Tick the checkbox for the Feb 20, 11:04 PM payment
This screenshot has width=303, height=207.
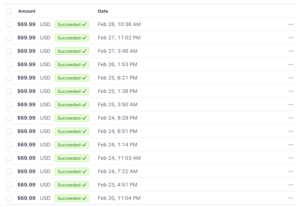coord(9,198)
